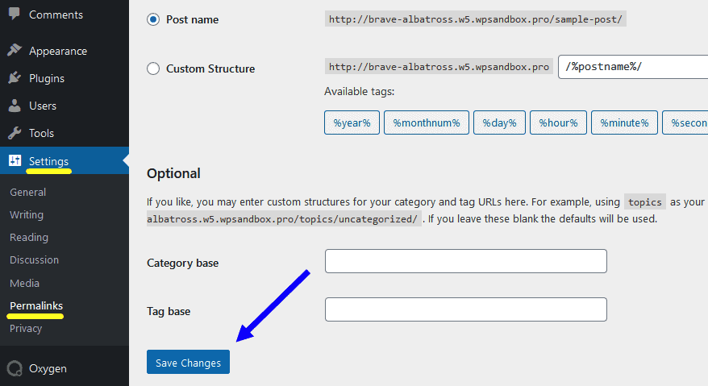Open the General settings submenu item
Screen dimensions: 708x386
(x=27, y=192)
